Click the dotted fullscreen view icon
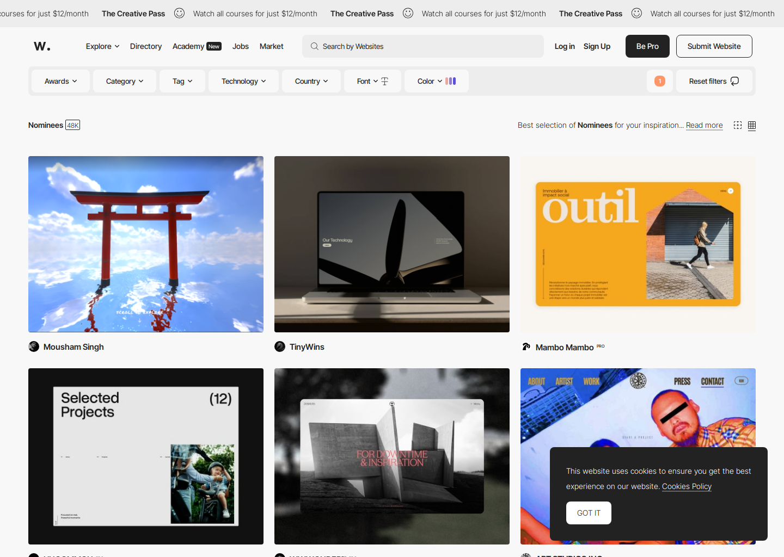 [737, 125]
